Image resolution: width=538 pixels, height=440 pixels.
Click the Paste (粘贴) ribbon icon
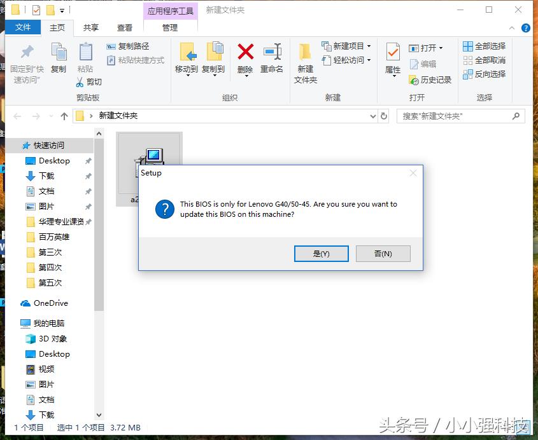85,52
